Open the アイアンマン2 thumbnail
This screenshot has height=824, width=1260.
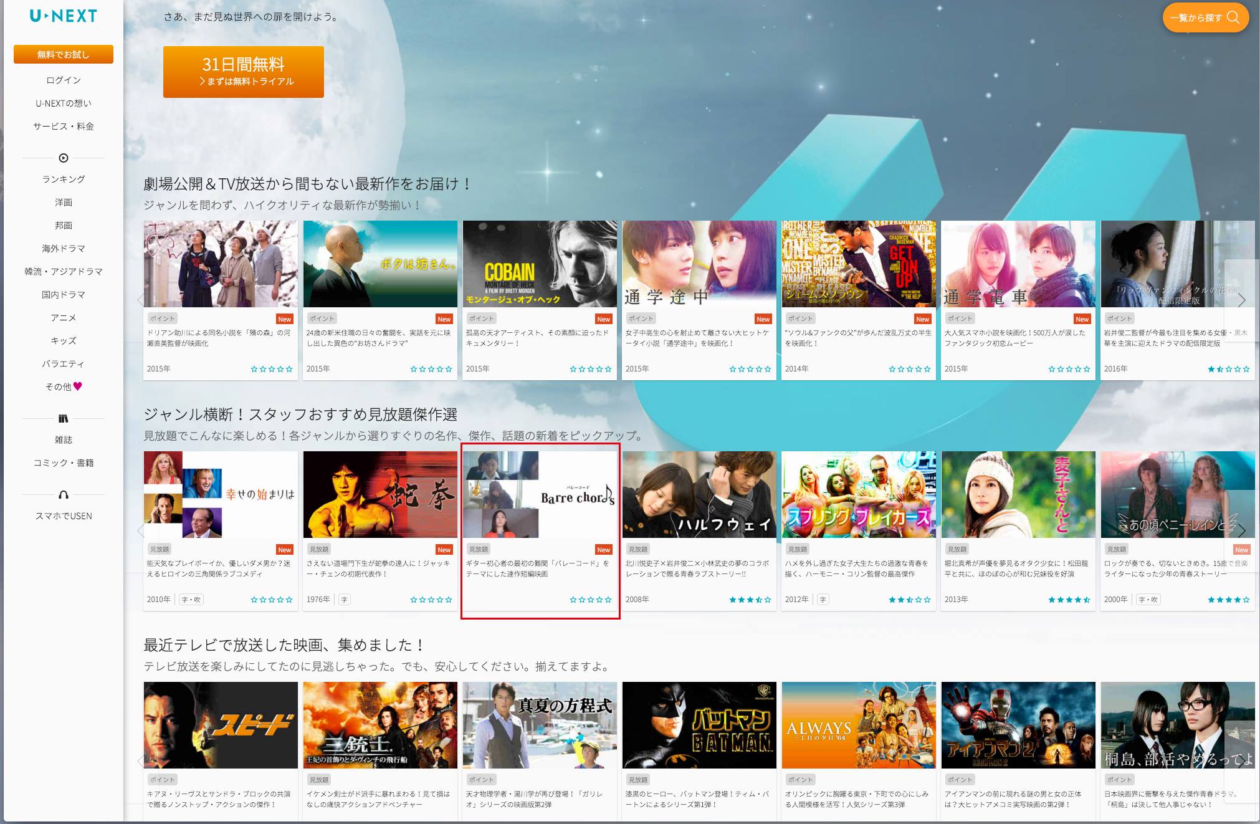click(1018, 725)
